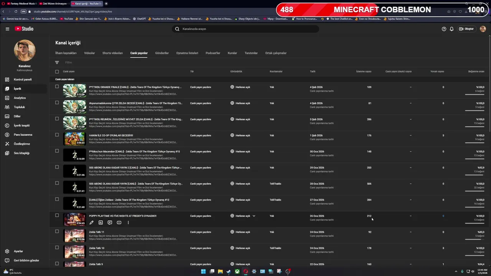Image resolution: width=491 pixels, height=276 pixels.
Task: Open the notifications bell icon
Action: (x=451, y=29)
